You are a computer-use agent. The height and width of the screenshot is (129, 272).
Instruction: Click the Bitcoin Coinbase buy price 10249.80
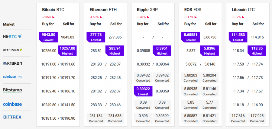[49, 105]
